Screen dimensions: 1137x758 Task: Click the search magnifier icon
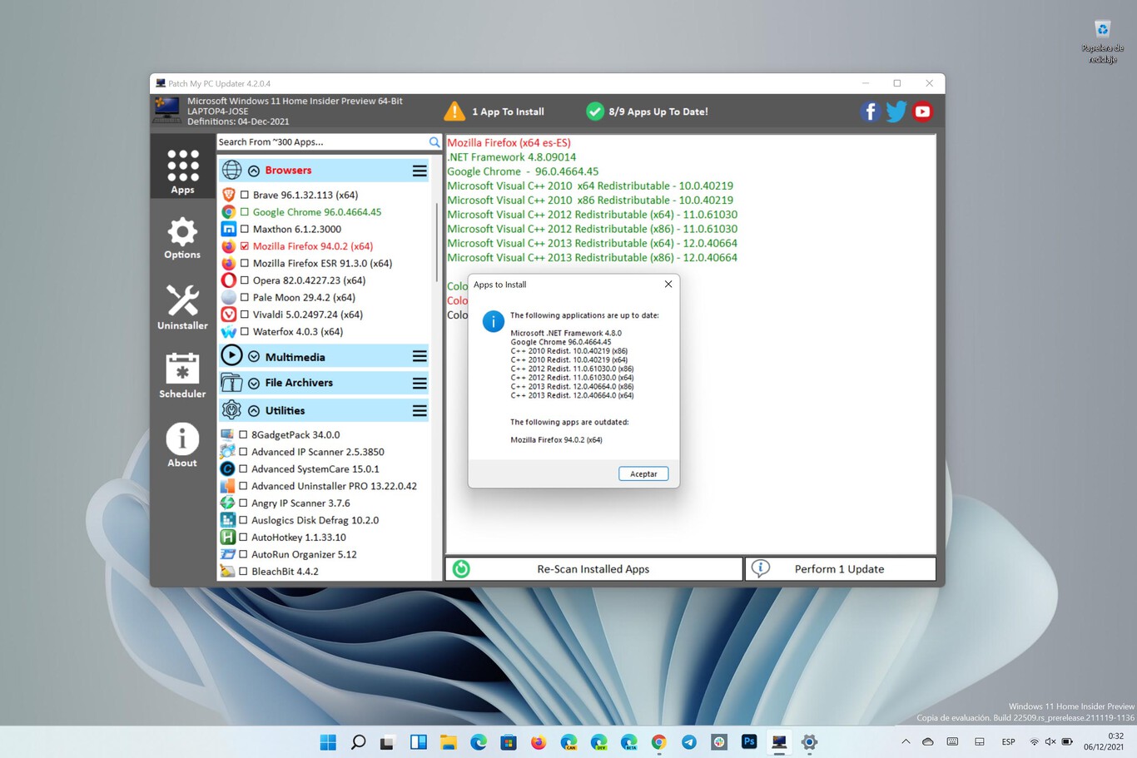point(434,142)
